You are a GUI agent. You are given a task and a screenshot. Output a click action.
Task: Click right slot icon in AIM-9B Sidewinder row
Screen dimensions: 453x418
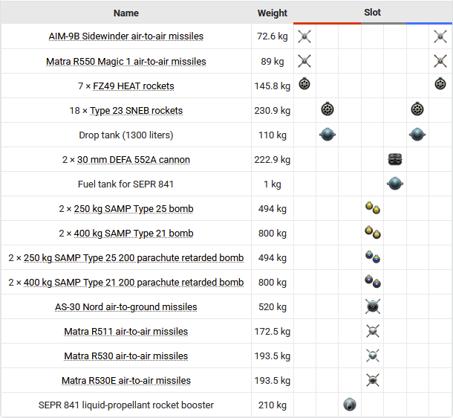click(x=440, y=36)
